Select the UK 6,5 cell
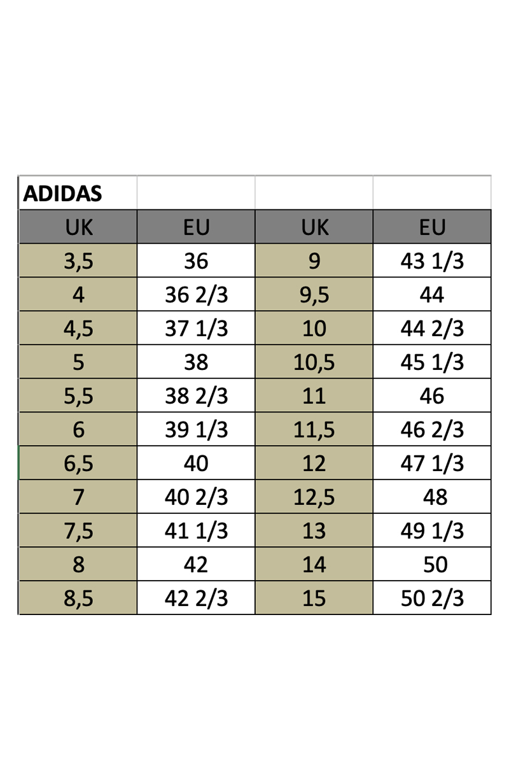Viewport: 509px width, 764px height. [78, 463]
